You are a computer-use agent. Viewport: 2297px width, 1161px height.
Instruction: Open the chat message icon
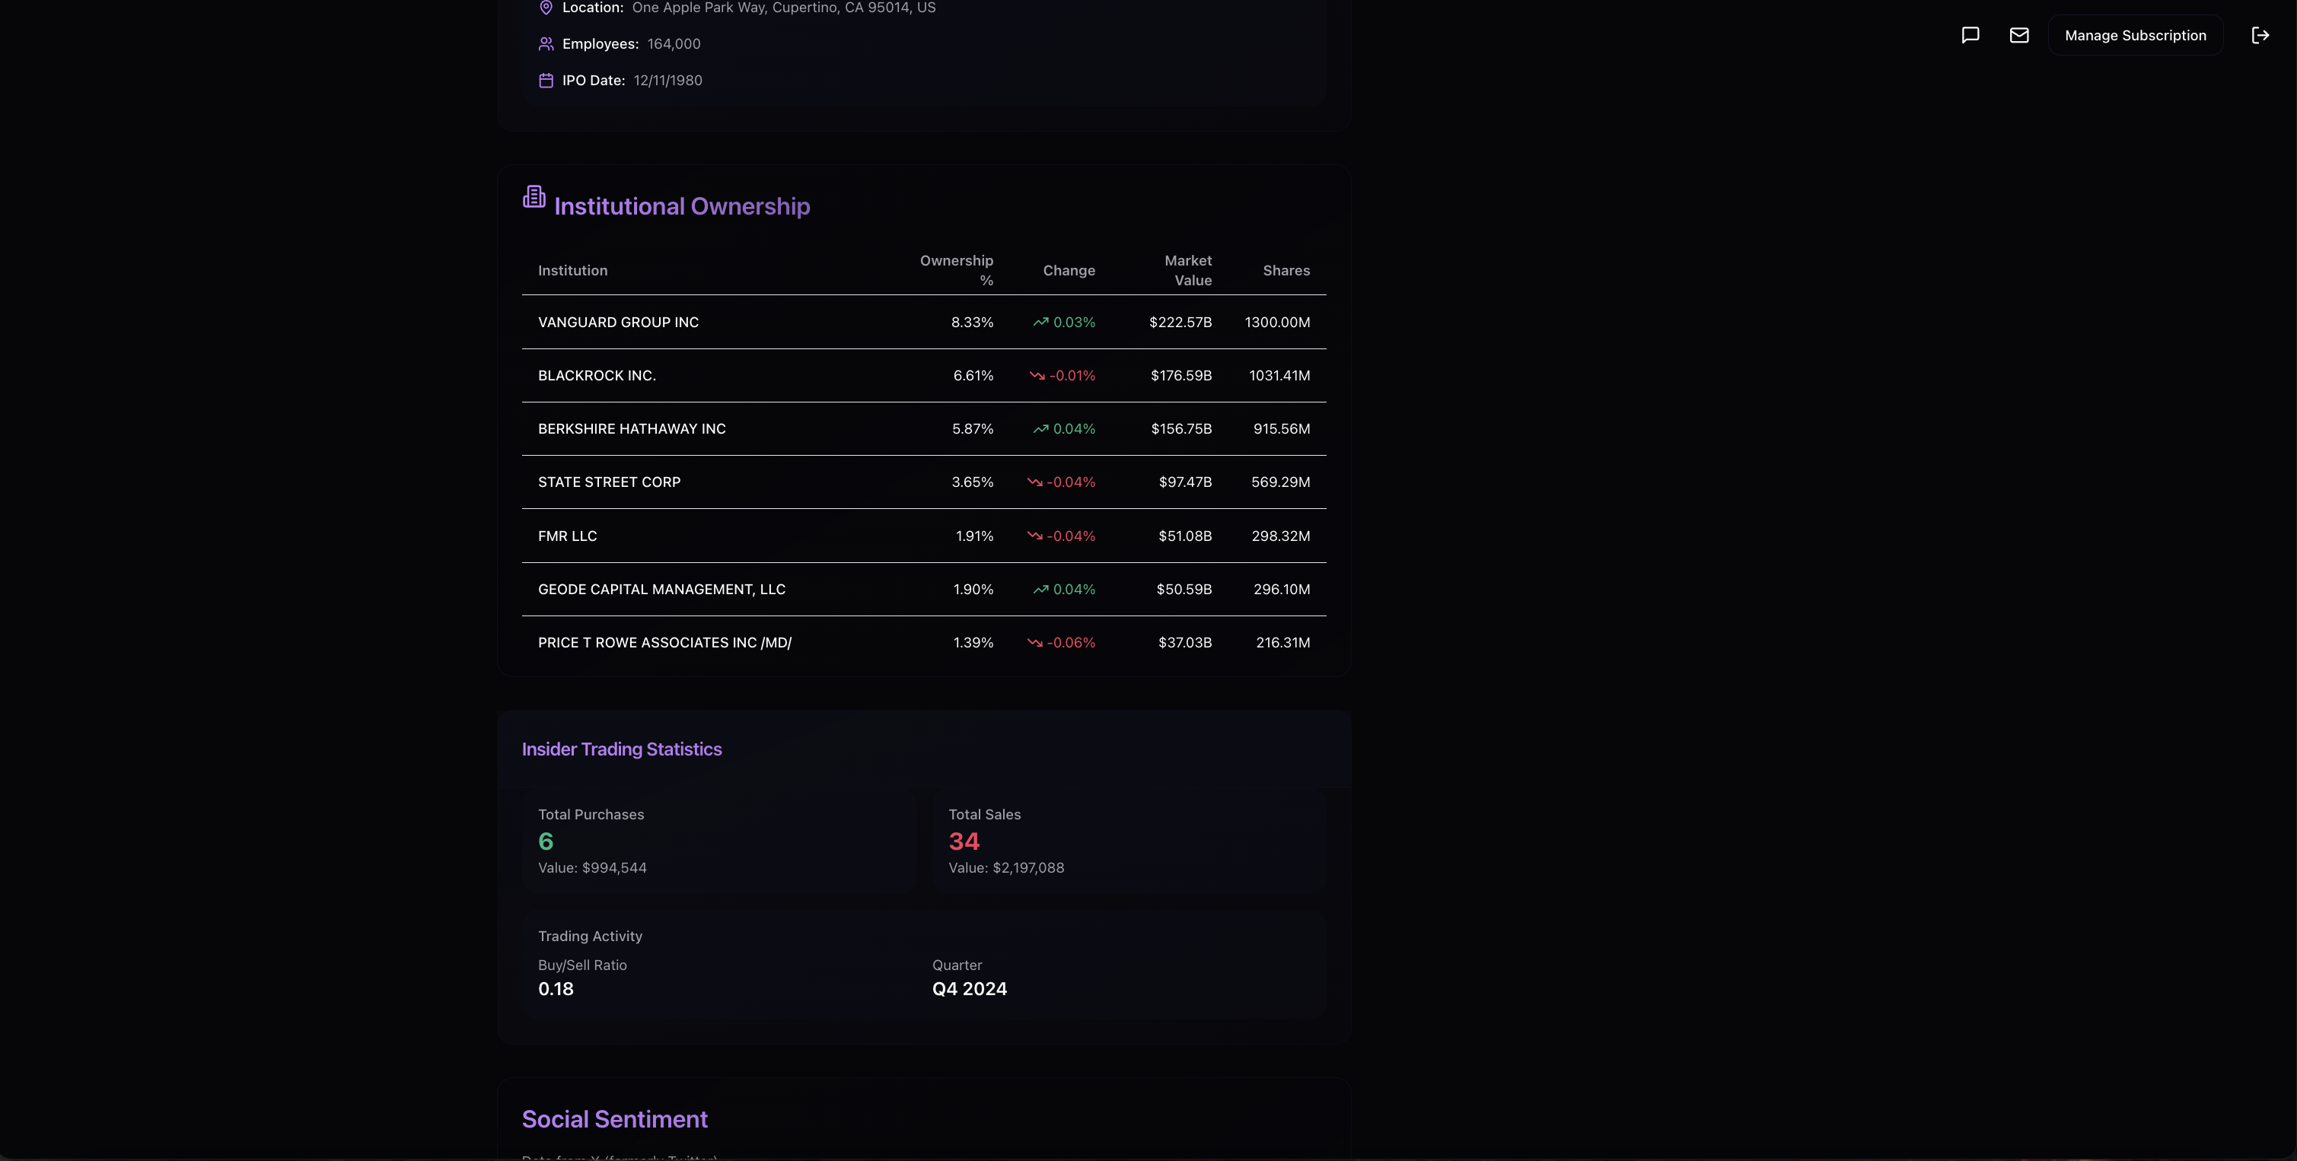[x=1970, y=35]
